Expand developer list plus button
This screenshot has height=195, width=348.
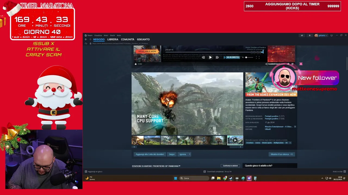[x=295, y=127]
